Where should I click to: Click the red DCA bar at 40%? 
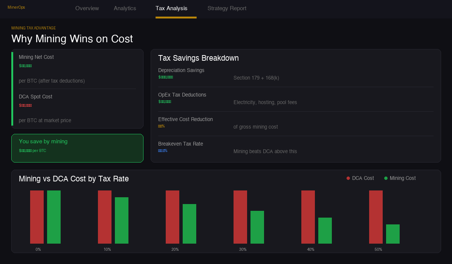point(308,217)
